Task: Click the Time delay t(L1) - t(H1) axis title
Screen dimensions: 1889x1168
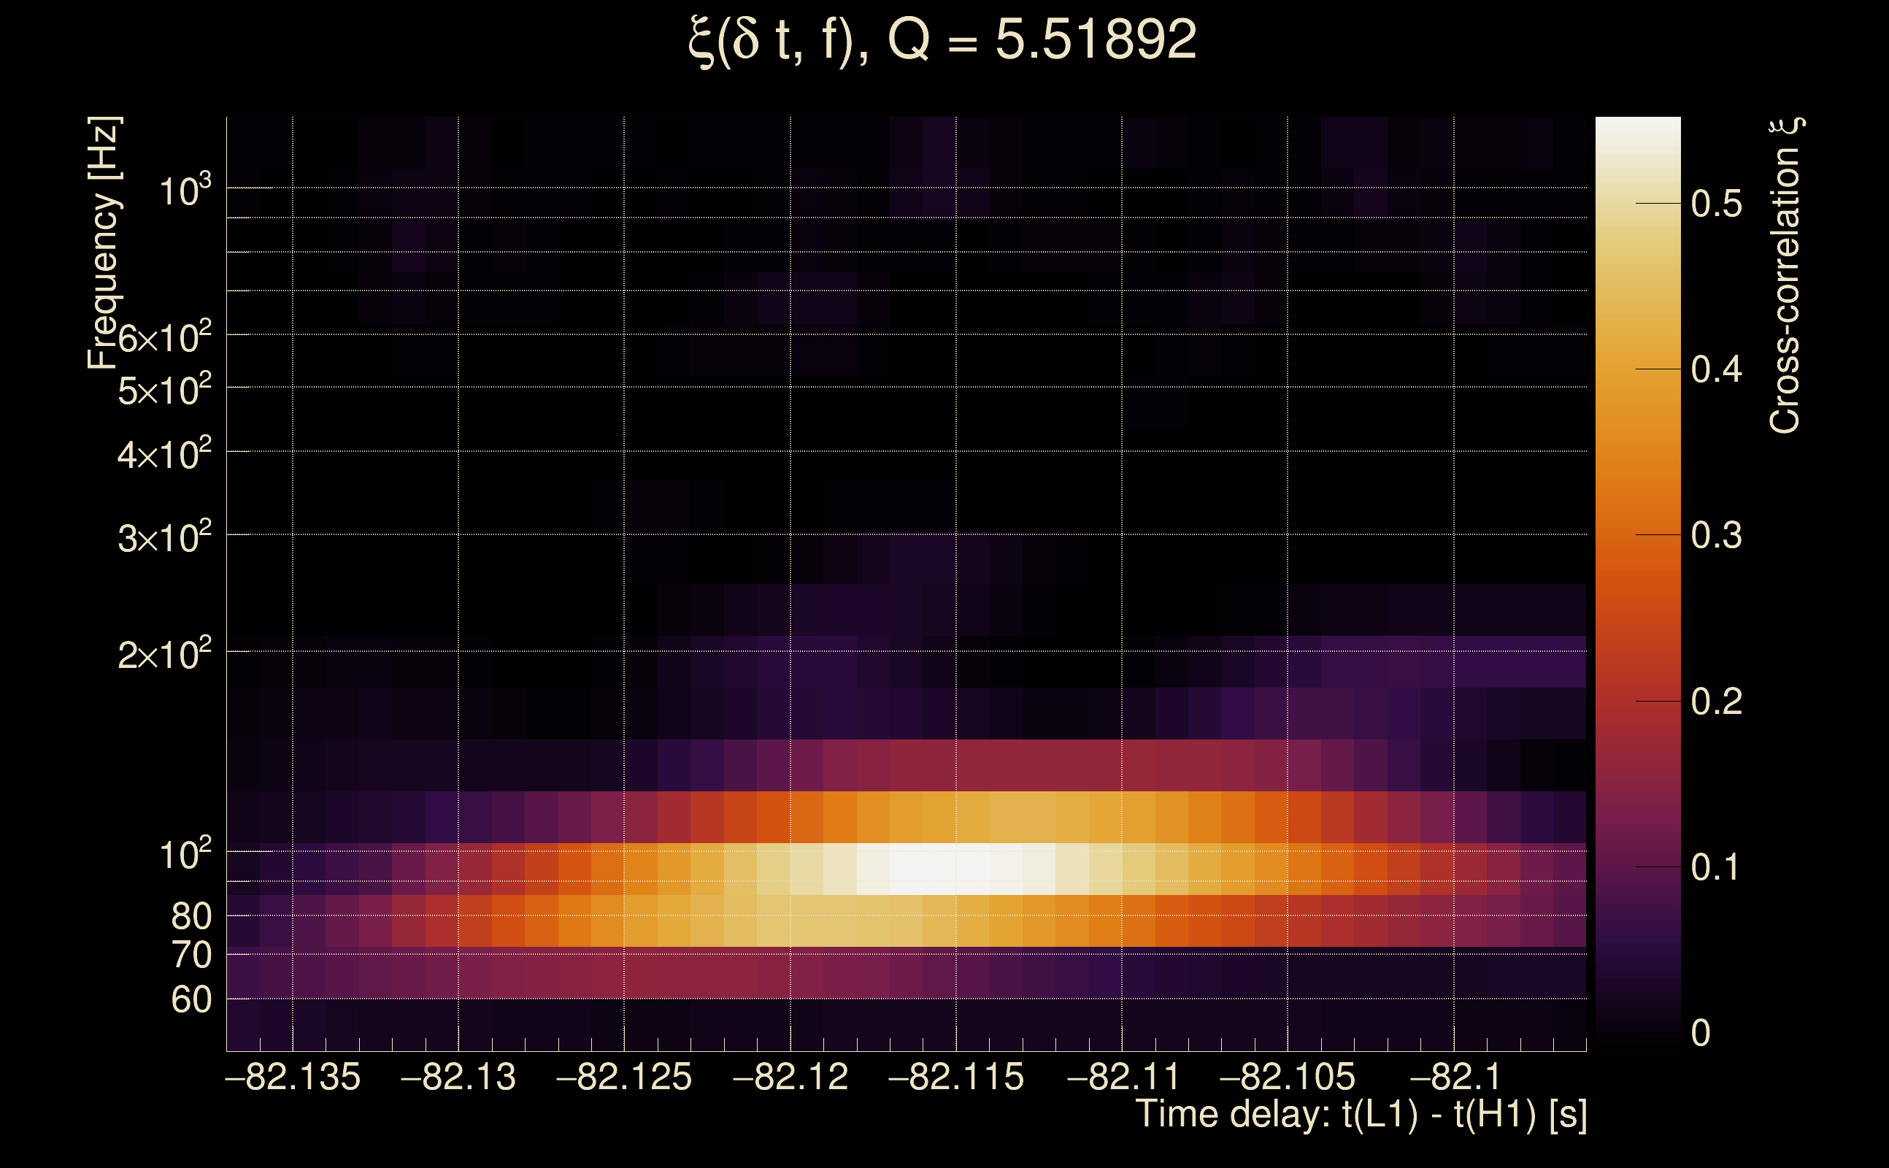Action: coord(1361,1115)
